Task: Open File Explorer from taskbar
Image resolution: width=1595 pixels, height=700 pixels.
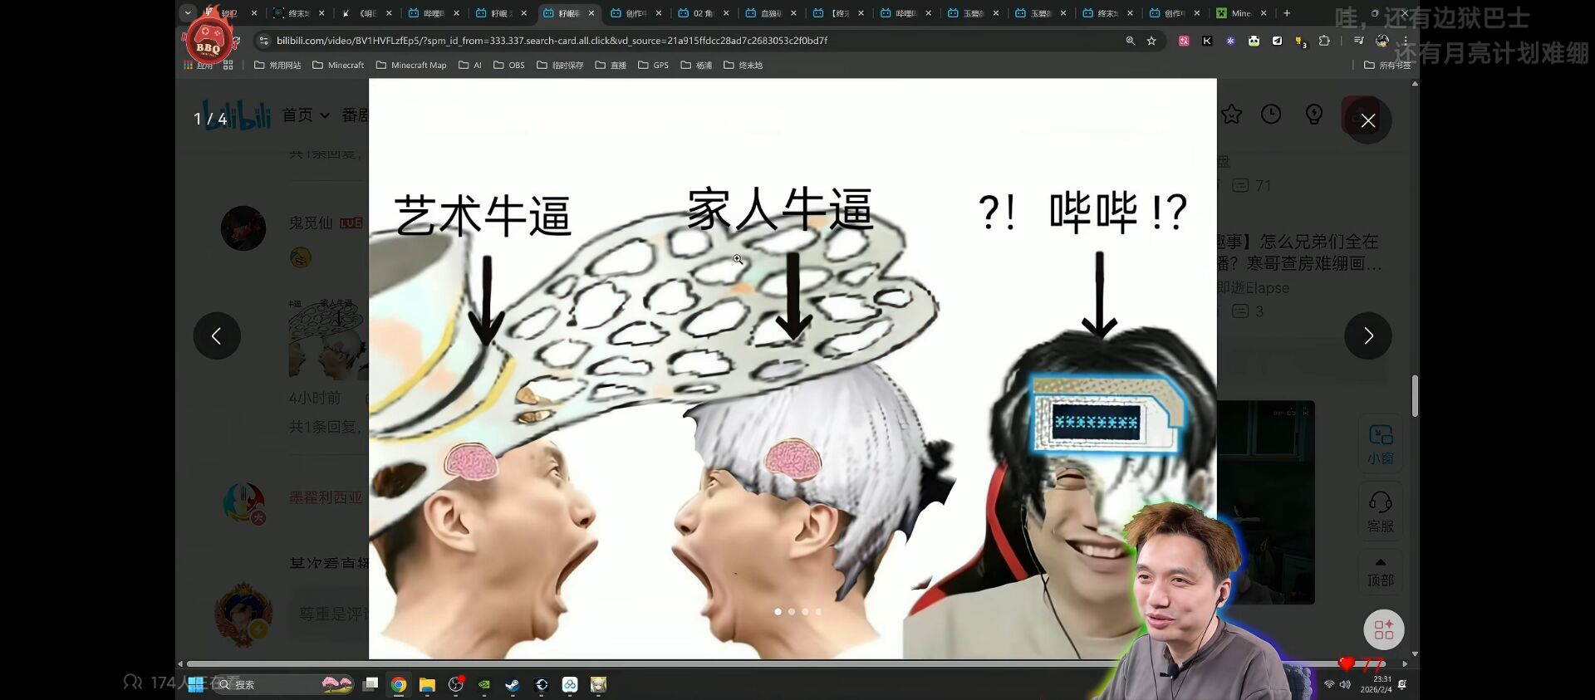Action: pyautogui.click(x=427, y=684)
